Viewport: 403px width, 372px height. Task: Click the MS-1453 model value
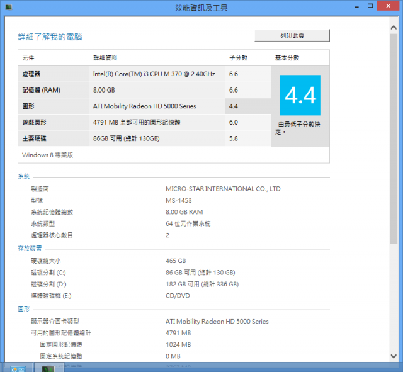179,201
